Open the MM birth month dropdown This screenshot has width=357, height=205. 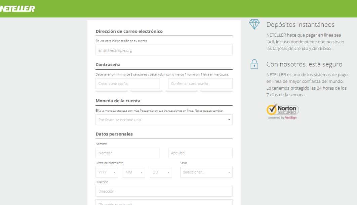pyautogui.click(x=134, y=172)
